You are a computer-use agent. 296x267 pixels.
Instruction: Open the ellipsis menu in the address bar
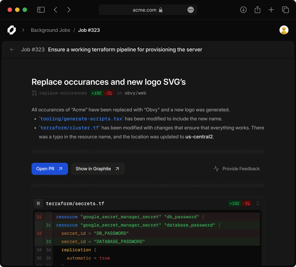(190, 10)
